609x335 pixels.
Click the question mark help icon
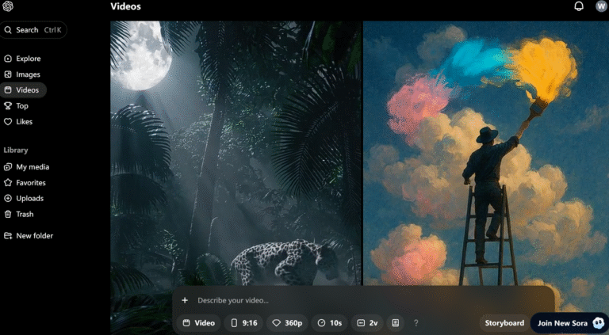tap(416, 323)
